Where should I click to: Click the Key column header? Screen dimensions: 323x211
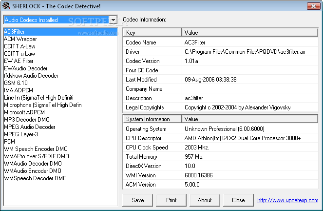coord(152,33)
